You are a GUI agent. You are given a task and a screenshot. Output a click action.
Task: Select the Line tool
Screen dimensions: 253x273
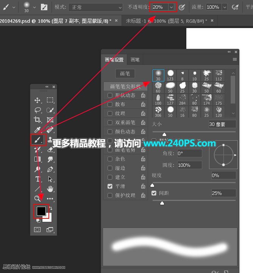[37, 189]
